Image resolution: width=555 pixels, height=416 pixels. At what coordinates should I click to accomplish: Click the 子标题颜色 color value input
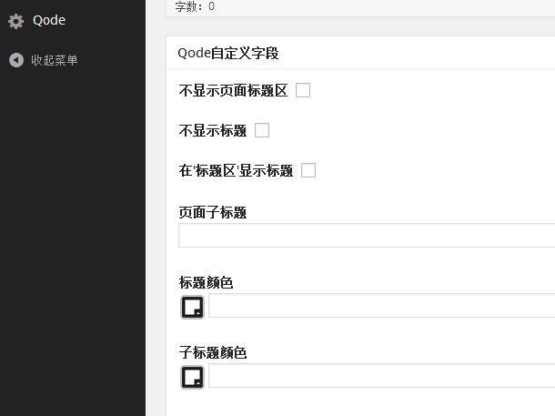(381, 375)
